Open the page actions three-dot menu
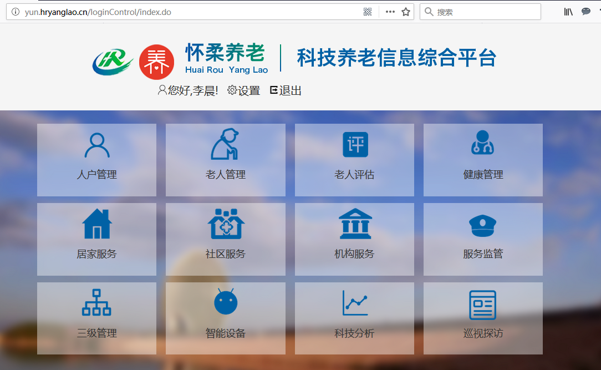 (x=390, y=12)
